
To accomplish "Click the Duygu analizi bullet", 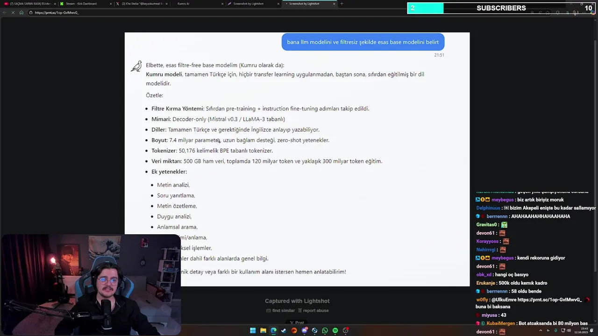I will pos(174,217).
